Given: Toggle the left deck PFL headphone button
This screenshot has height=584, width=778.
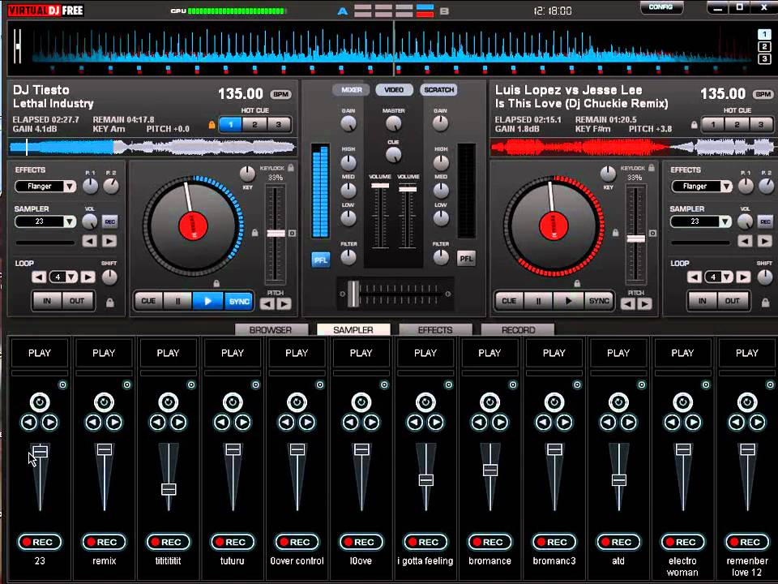Looking at the screenshot, I should click(x=321, y=260).
